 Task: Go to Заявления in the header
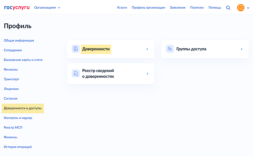point(177,8)
